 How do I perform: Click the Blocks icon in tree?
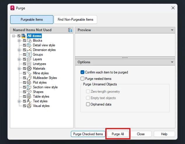point(29,41)
